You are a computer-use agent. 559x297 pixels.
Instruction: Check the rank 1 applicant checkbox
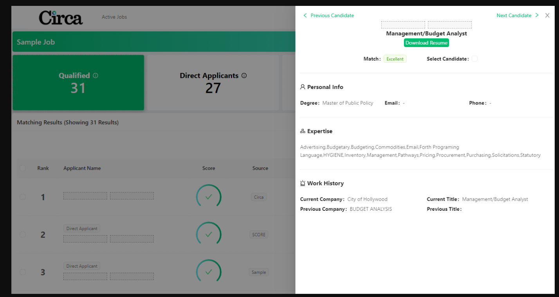23,197
